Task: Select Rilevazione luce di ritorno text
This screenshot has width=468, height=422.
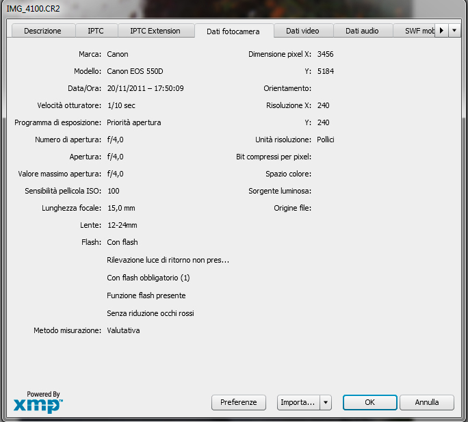Action: (x=168, y=260)
